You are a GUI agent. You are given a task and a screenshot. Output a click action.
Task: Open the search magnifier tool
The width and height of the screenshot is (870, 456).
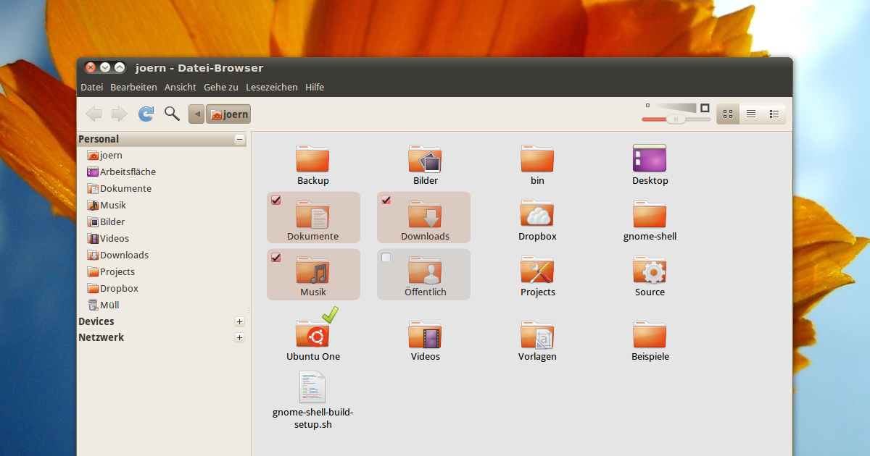(x=171, y=114)
